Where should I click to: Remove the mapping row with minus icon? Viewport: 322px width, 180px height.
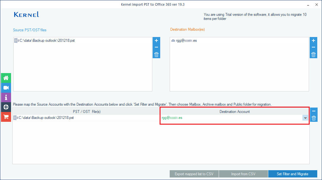pyautogui.click(x=313, y=111)
